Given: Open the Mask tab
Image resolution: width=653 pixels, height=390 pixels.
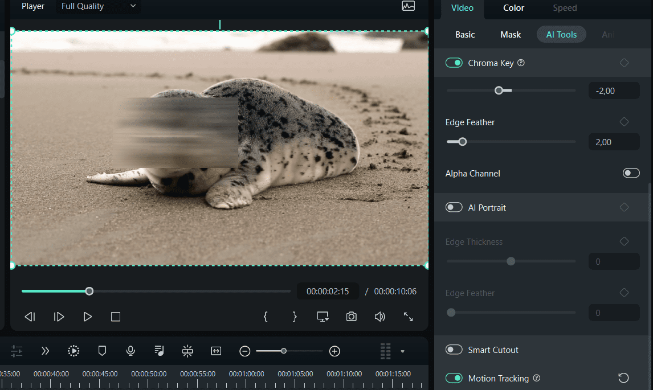Looking at the screenshot, I should click(510, 34).
